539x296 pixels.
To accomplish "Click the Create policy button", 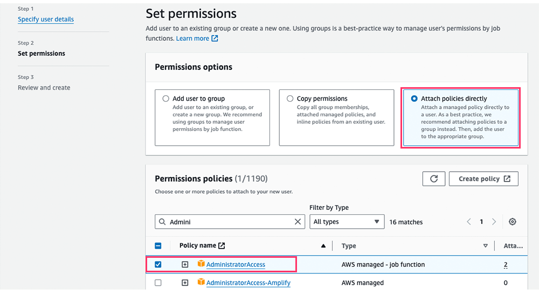I will click(483, 179).
